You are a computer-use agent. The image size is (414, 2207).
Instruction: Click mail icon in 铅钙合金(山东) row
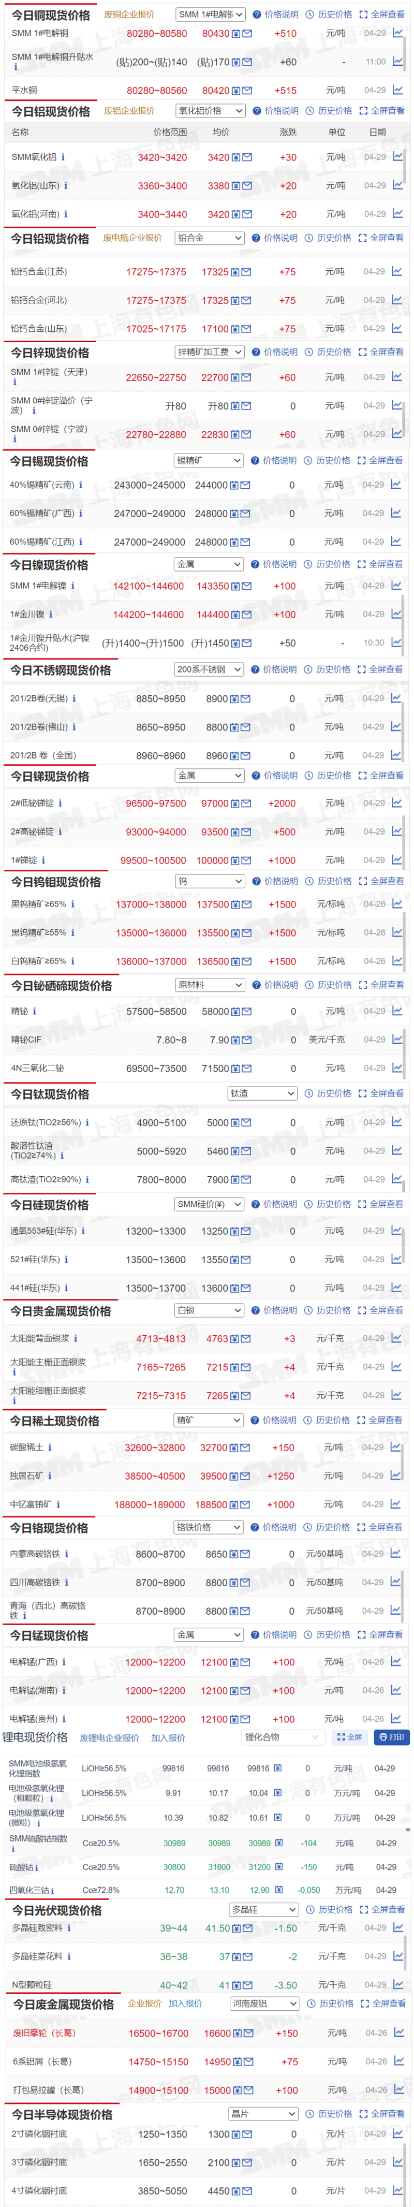[x=246, y=329]
